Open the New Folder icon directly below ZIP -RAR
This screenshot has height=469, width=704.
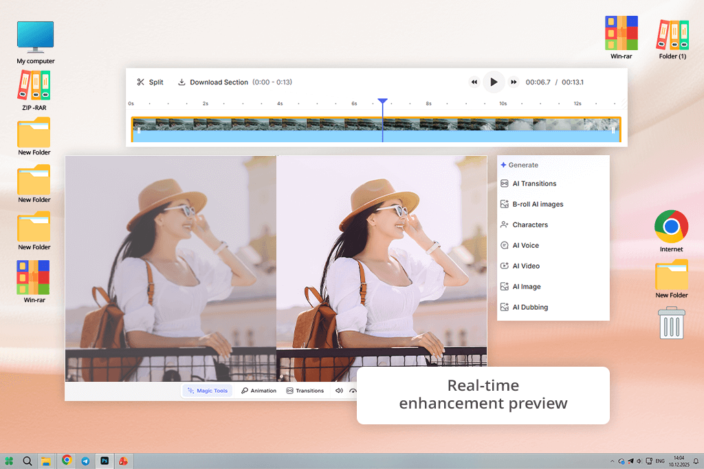34,137
